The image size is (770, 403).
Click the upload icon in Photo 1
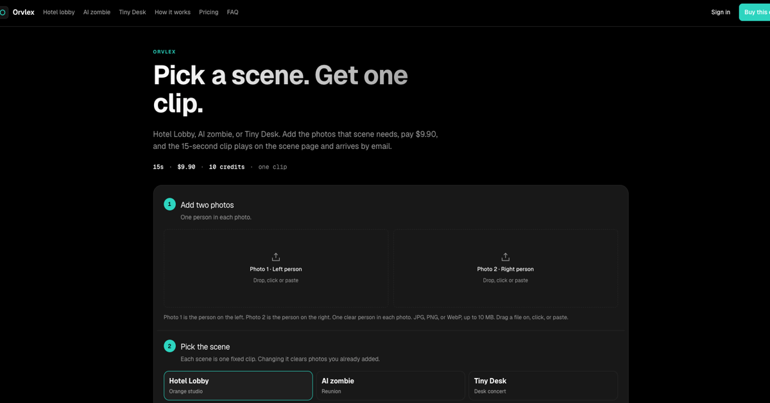coord(276,257)
